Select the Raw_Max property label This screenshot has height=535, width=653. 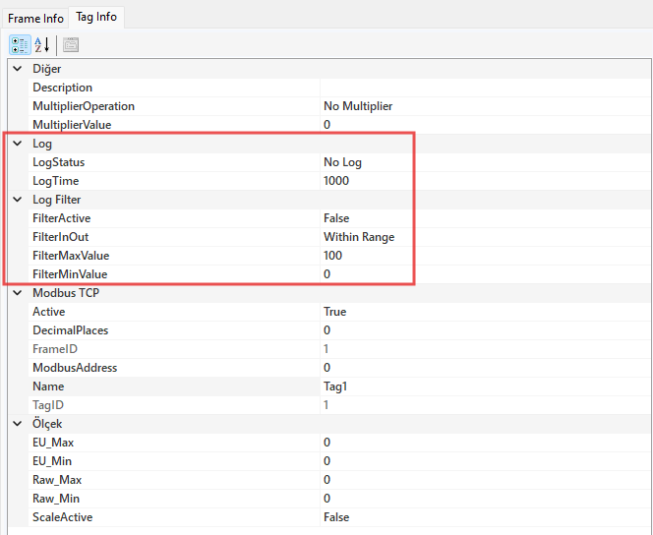(x=57, y=480)
